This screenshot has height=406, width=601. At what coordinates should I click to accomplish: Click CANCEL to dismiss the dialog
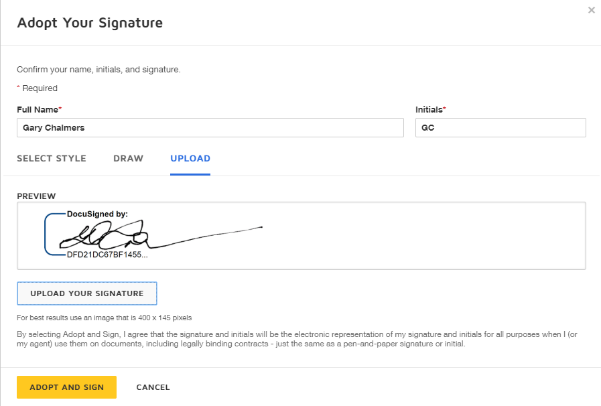coord(153,387)
